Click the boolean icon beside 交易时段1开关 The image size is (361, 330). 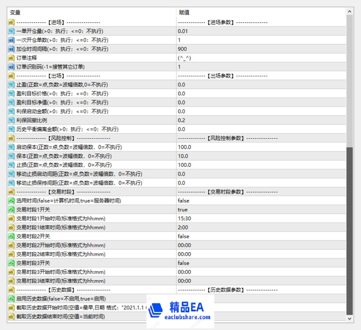(x=11, y=209)
